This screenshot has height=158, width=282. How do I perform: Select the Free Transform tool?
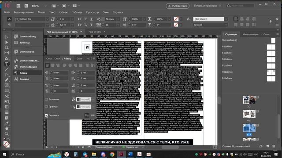[7, 101]
